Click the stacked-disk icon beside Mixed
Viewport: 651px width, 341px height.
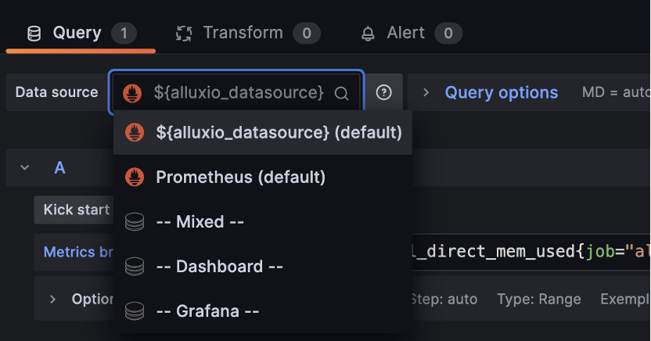pyautogui.click(x=135, y=222)
